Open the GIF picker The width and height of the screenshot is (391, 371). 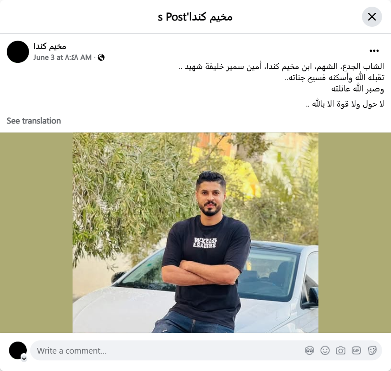tap(356, 350)
